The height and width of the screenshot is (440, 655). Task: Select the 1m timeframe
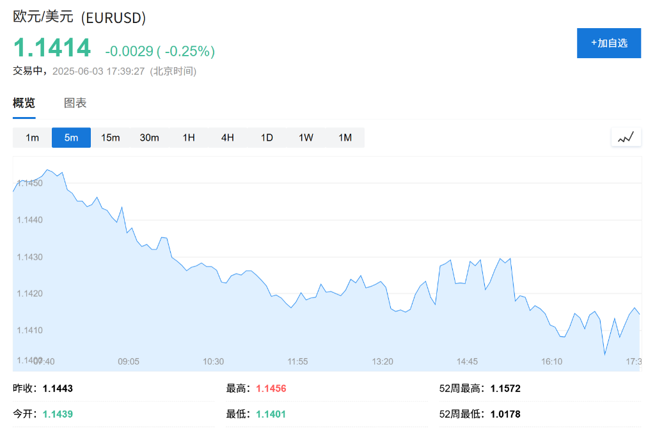pos(33,137)
